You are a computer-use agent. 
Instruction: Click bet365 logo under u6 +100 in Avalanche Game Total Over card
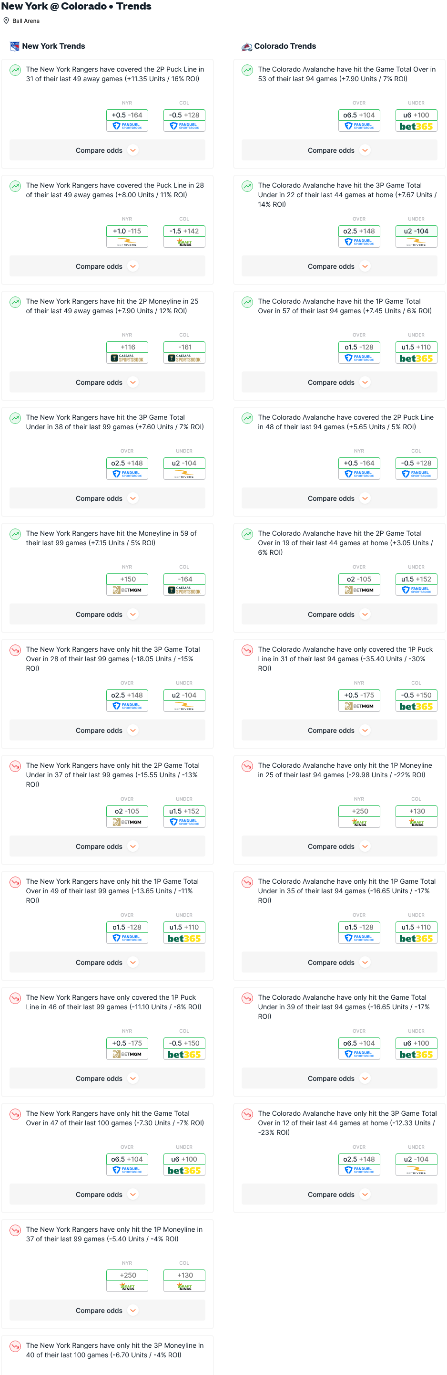coord(416,127)
